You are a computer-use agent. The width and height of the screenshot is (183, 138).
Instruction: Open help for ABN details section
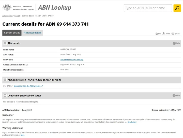[174, 43]
